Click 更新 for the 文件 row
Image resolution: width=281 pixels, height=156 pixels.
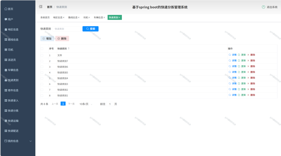(242, 55)
